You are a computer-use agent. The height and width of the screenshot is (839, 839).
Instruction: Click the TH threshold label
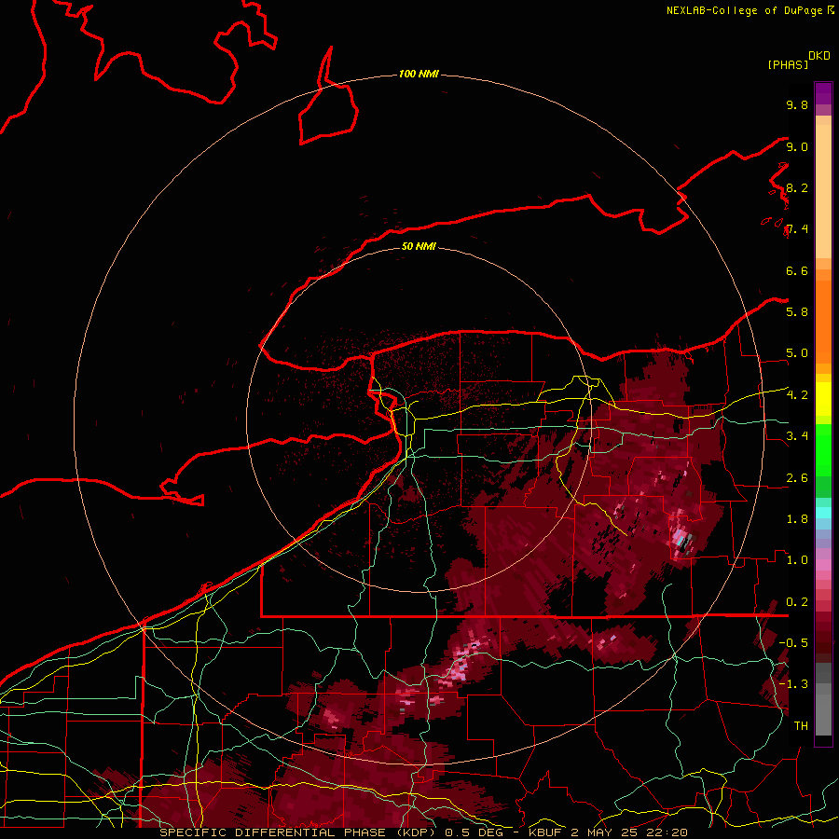(x=801, y=726)
